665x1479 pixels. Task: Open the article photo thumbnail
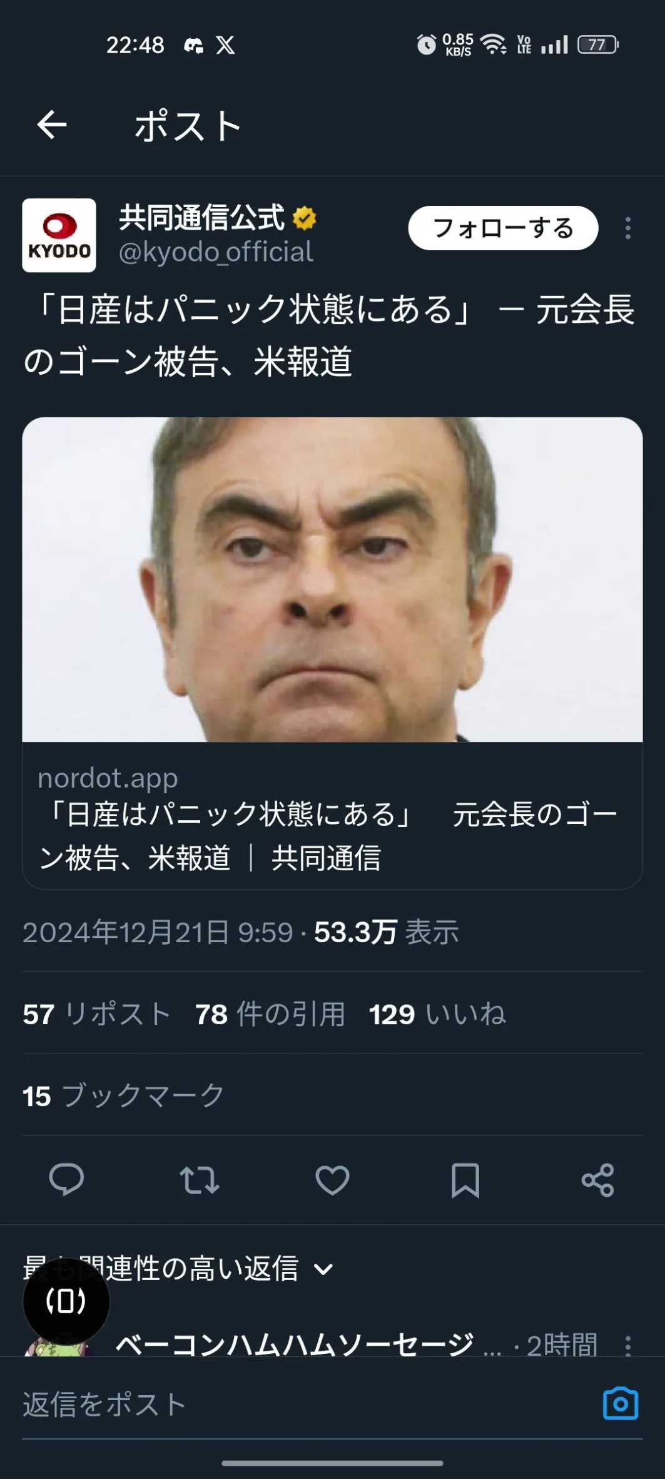point(332,579)
